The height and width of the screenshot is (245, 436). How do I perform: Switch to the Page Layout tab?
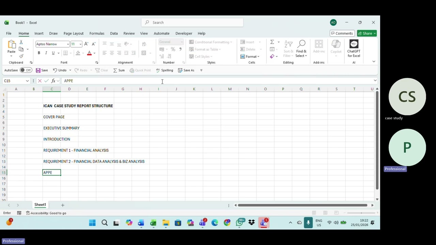(73, 33)
